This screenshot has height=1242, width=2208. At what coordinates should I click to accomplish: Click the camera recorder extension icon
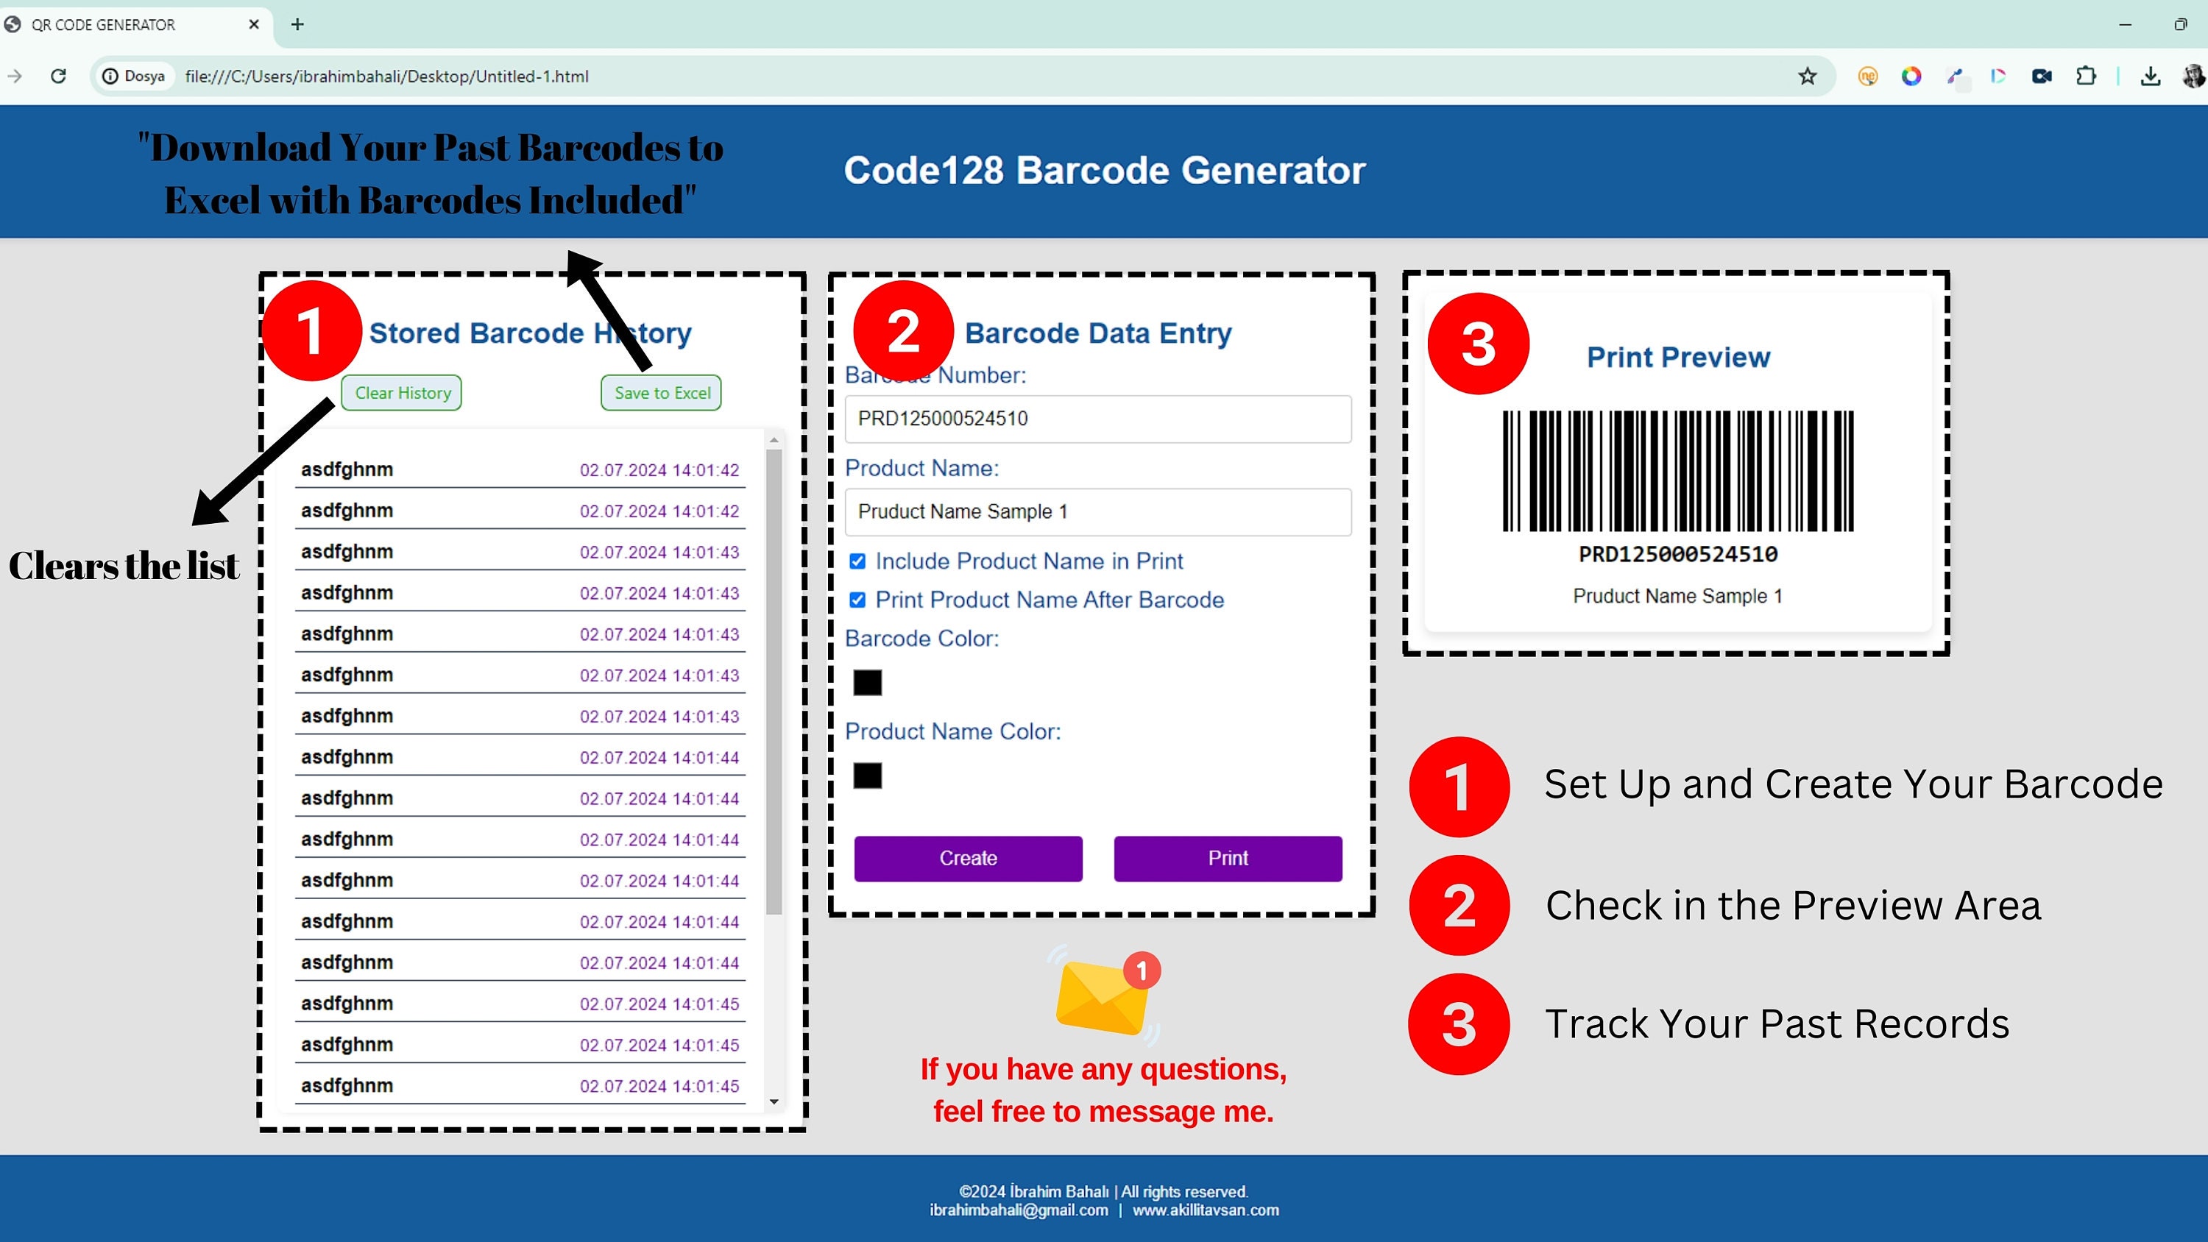2042,77
